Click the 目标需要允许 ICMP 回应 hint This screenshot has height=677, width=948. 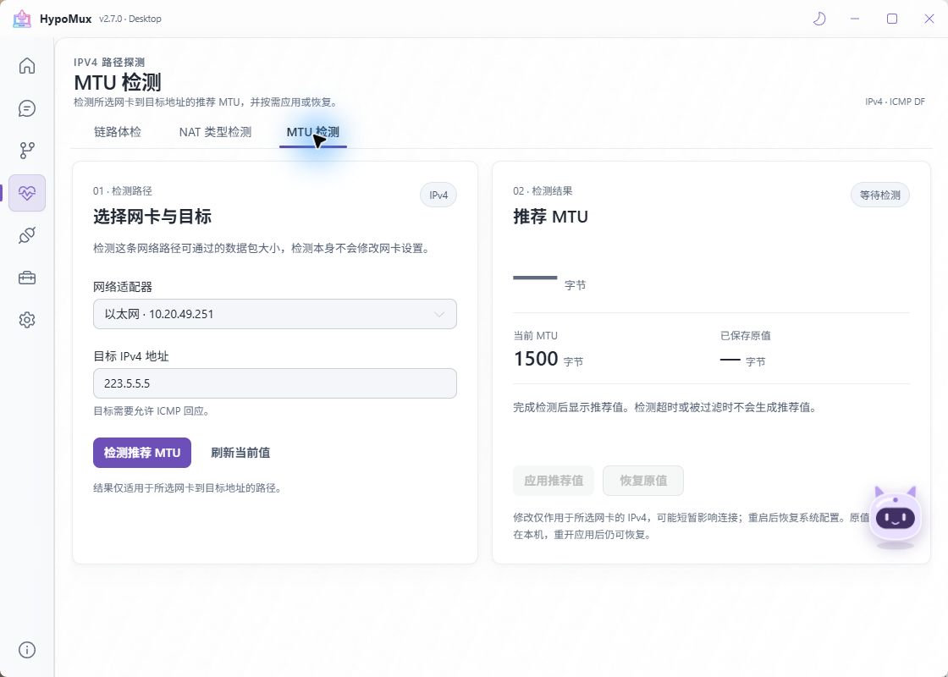click(152, 411)
